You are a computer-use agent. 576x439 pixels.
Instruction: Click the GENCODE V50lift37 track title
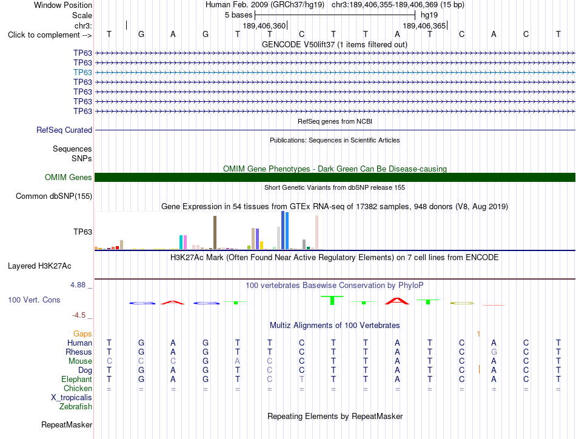click(x=335, y=44)
